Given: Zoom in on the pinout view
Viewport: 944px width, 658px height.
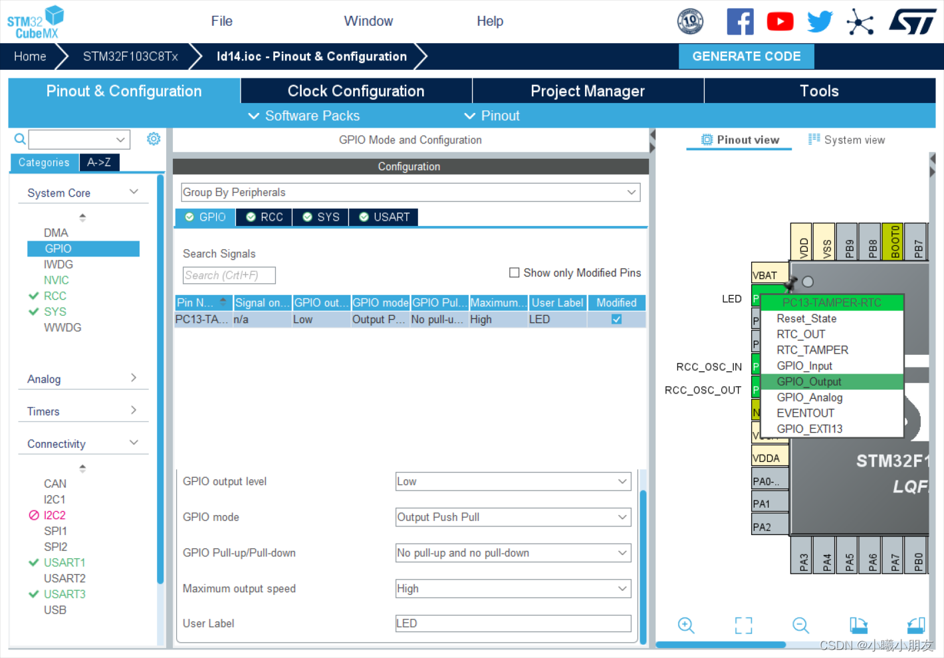Looking at the screenshot, I should pos(686,625).
